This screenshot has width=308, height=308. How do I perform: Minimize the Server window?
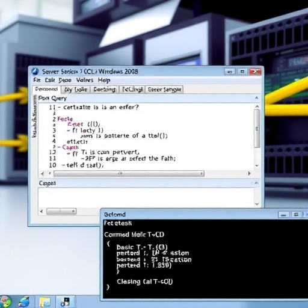pos(230,72)
